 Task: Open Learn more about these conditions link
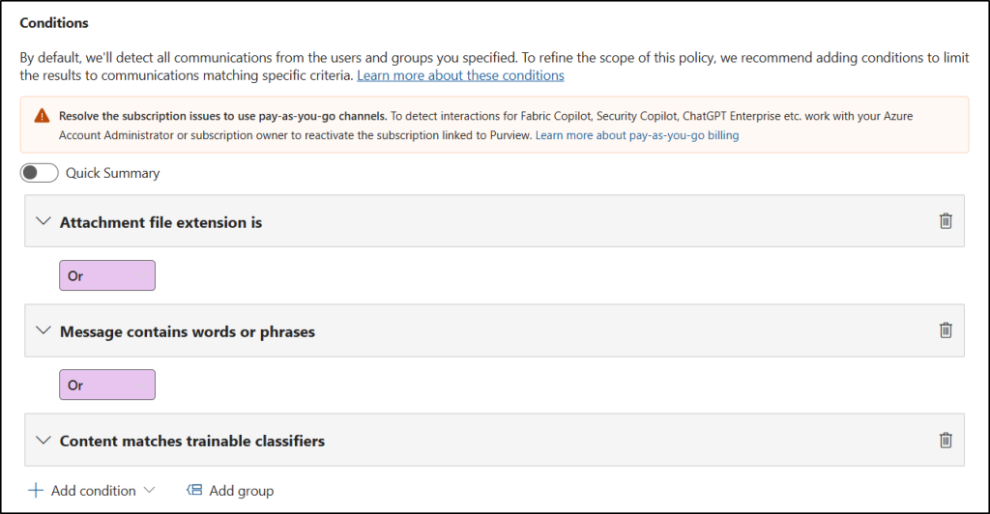(460, 74)
